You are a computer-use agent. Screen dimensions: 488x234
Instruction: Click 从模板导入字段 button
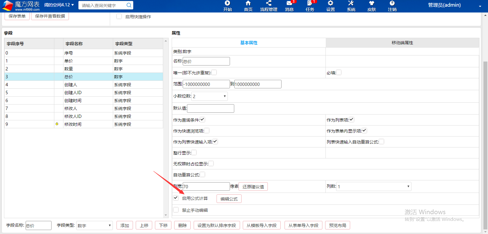click(262, 225)
